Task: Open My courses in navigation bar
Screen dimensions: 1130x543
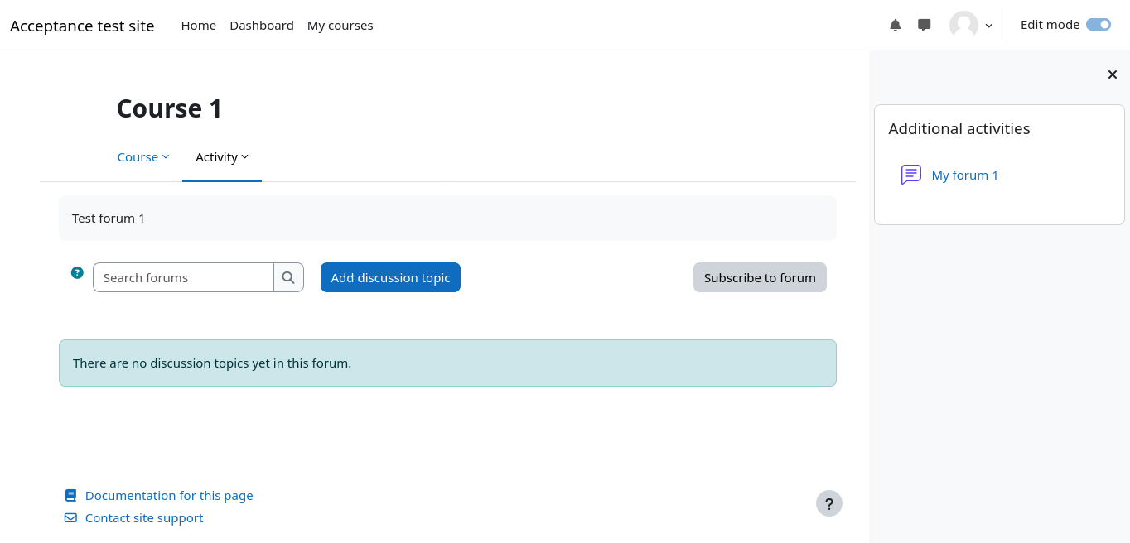Action: point(340,26)
